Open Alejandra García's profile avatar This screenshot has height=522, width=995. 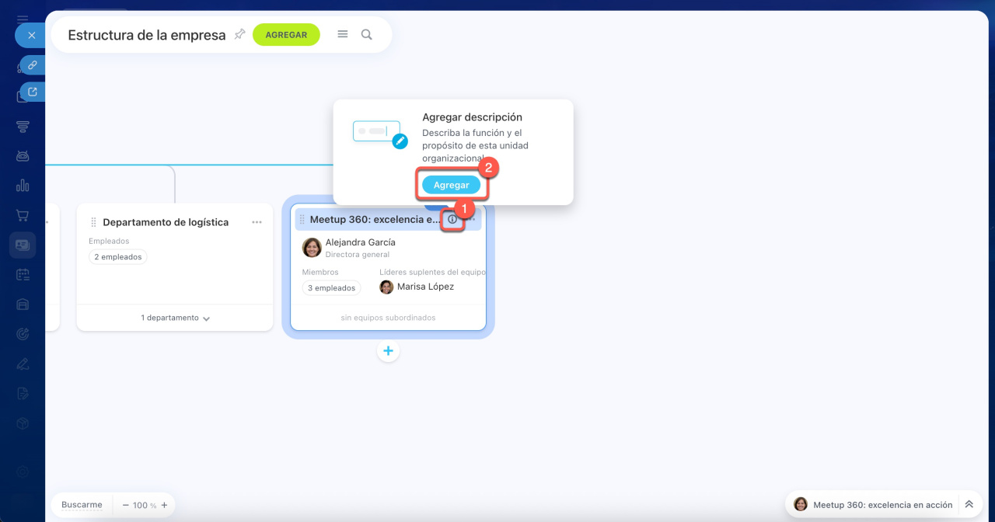pos(312,248)
